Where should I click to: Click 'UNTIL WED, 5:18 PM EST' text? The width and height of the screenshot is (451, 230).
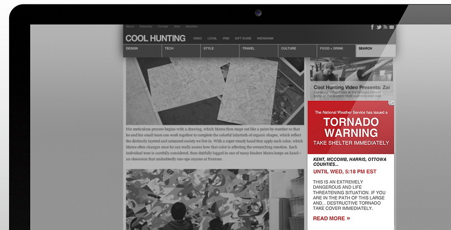tap(344, 172)
